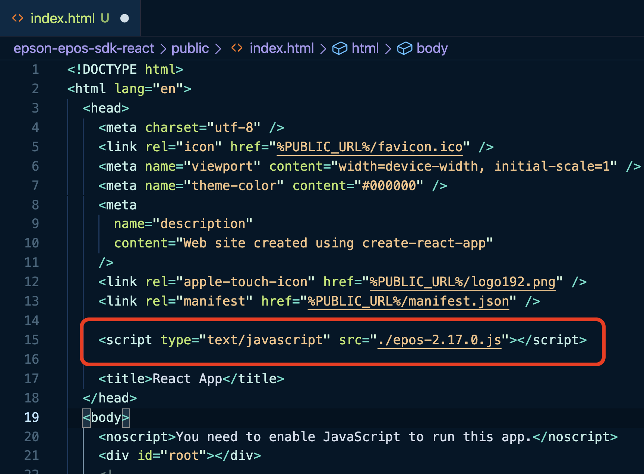
Task: Click the noscript message text
Action: click(x=354, y=437)
